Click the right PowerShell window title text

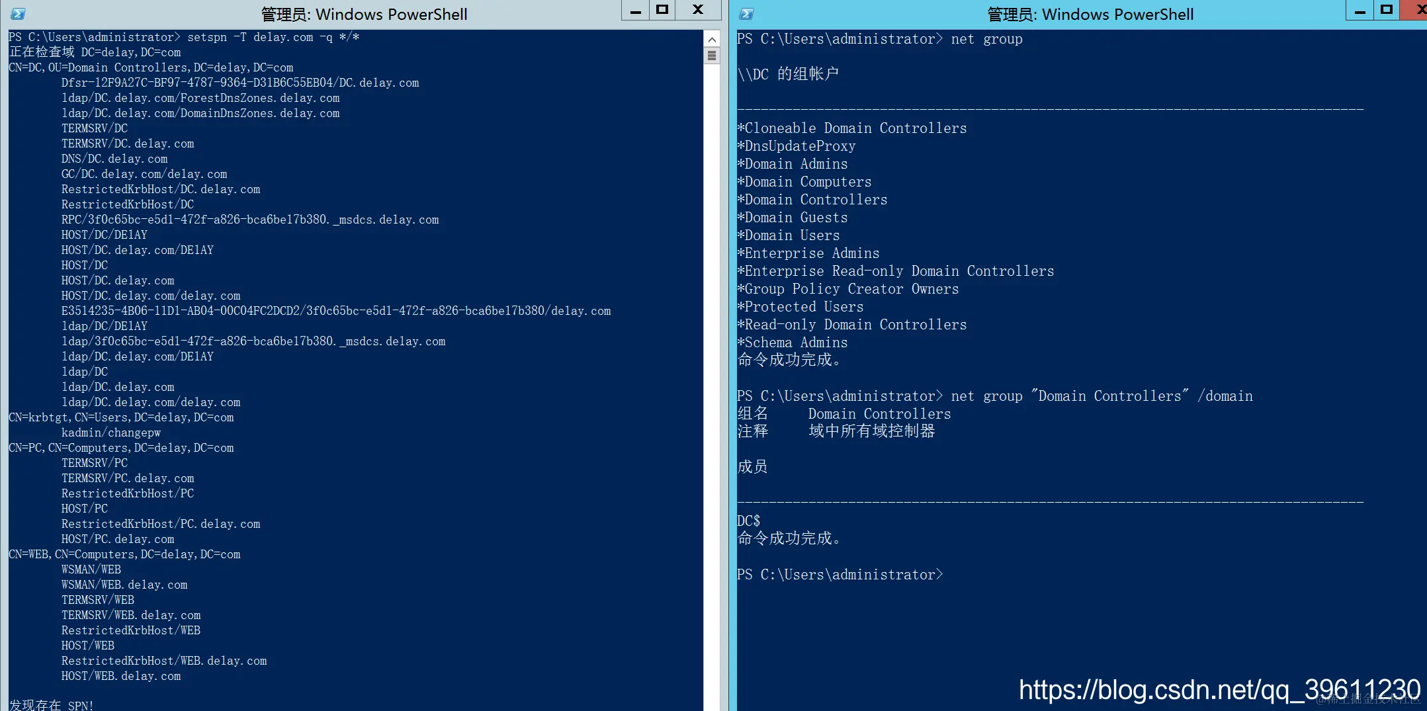[x=1091, y=15]
